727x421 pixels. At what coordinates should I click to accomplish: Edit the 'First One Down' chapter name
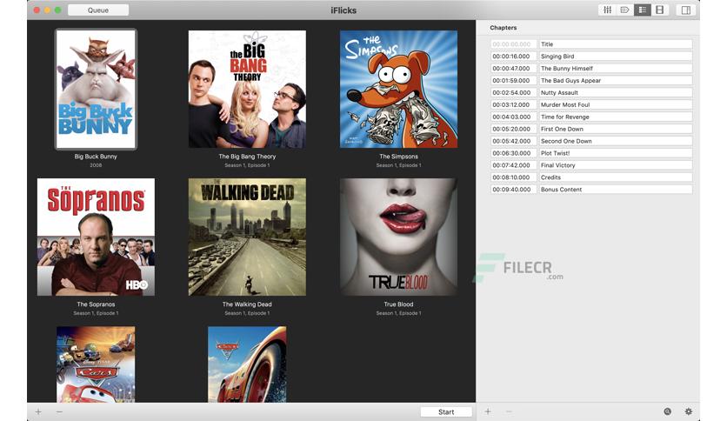point(616,129)
